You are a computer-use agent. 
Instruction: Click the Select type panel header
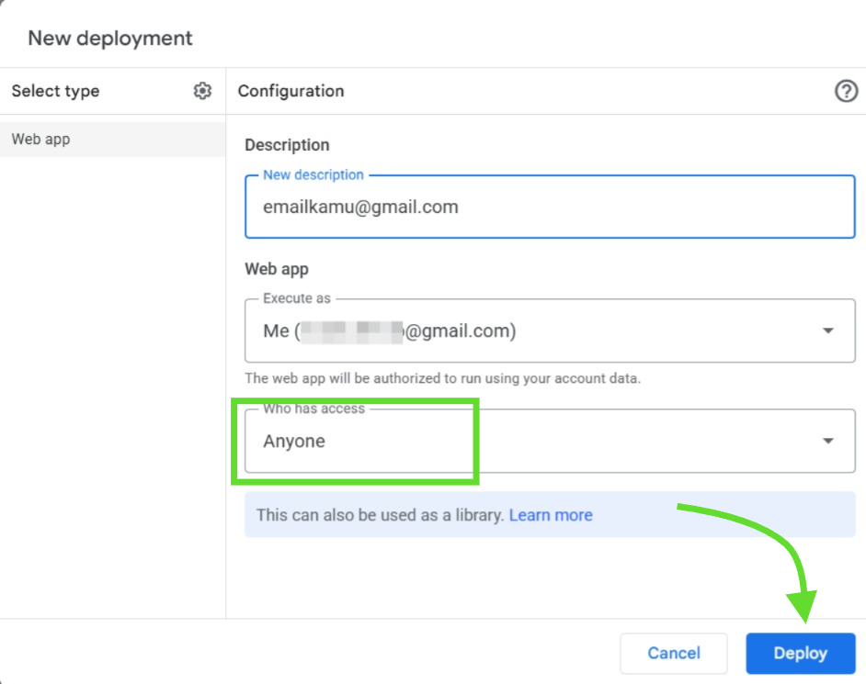coord(55,91)
